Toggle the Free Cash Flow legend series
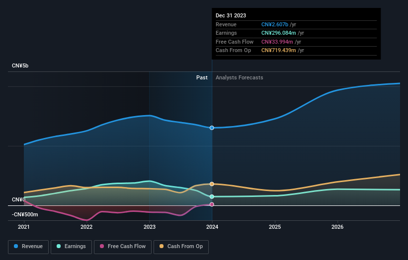 click(x=123, y=247)
